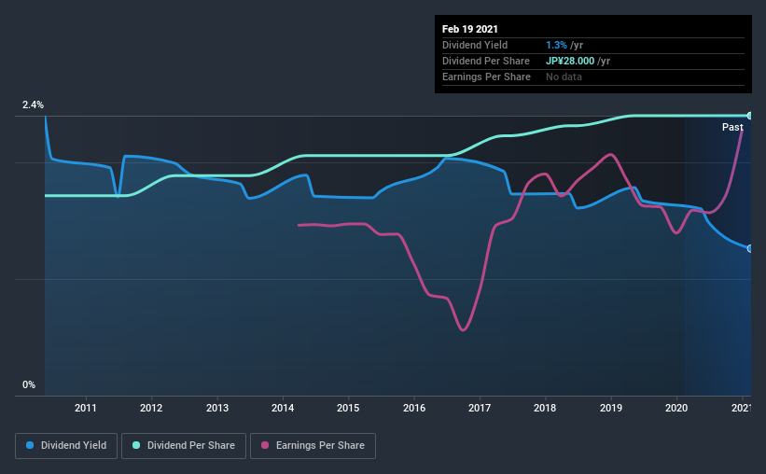Click the 2012 x-axis label
The height and width of the screenshot is (474, 766).
(151, 408)
